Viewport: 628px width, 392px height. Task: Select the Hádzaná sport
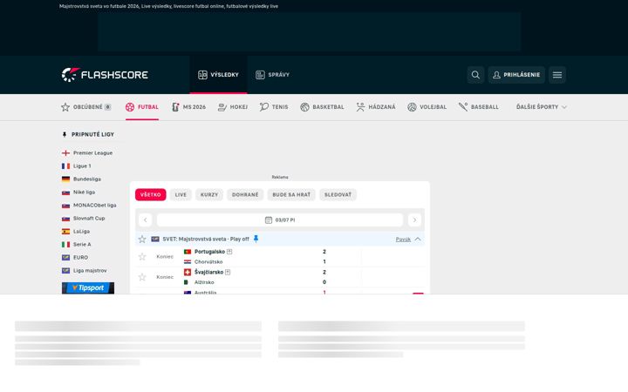click(x=376, y=107)
